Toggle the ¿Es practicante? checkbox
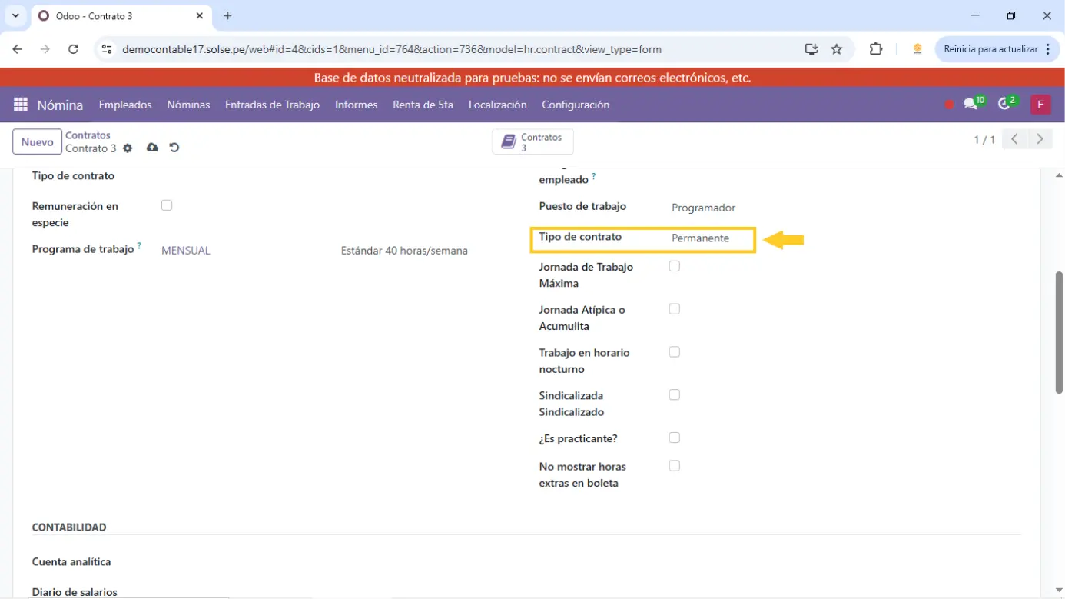Image resolution: width=1065 pixels, height=599 pixels. pos(674,438)
